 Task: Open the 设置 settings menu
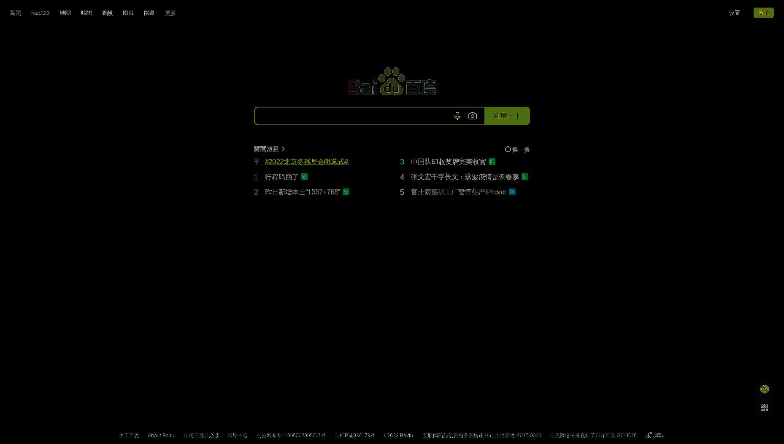point(735,13)
